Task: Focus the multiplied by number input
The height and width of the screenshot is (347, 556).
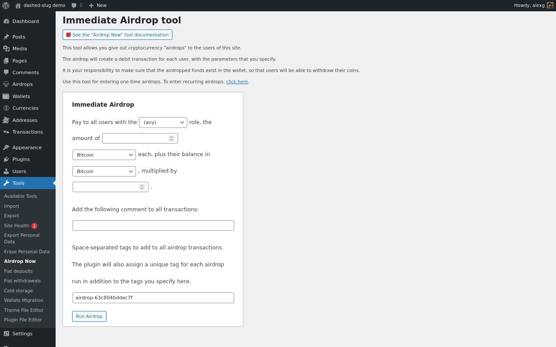Action: point(110,187)
